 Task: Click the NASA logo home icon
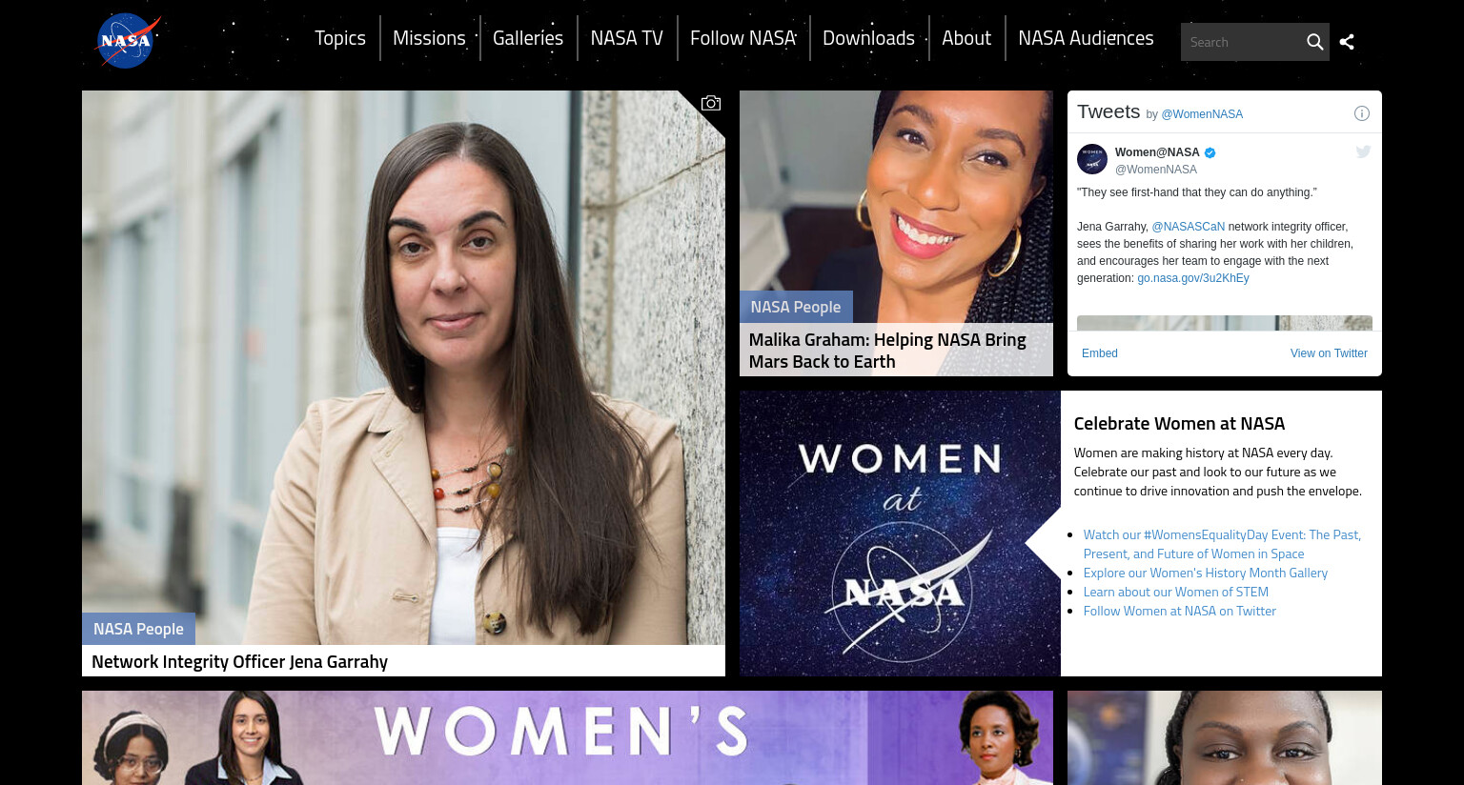[x=129, y=41]
